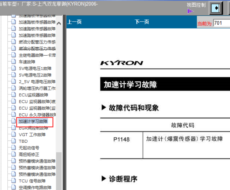Open tree item 5V电源电压2故障
Screen dimensions: 230x190
35,75
